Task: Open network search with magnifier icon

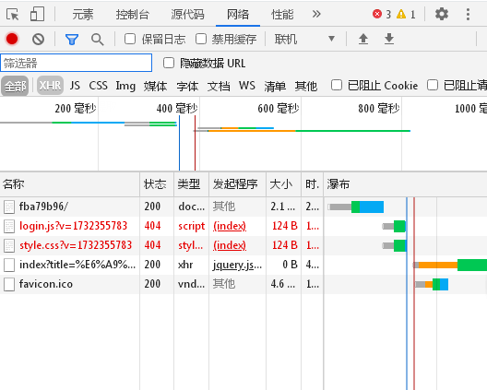Action: (x=97, y=40)
